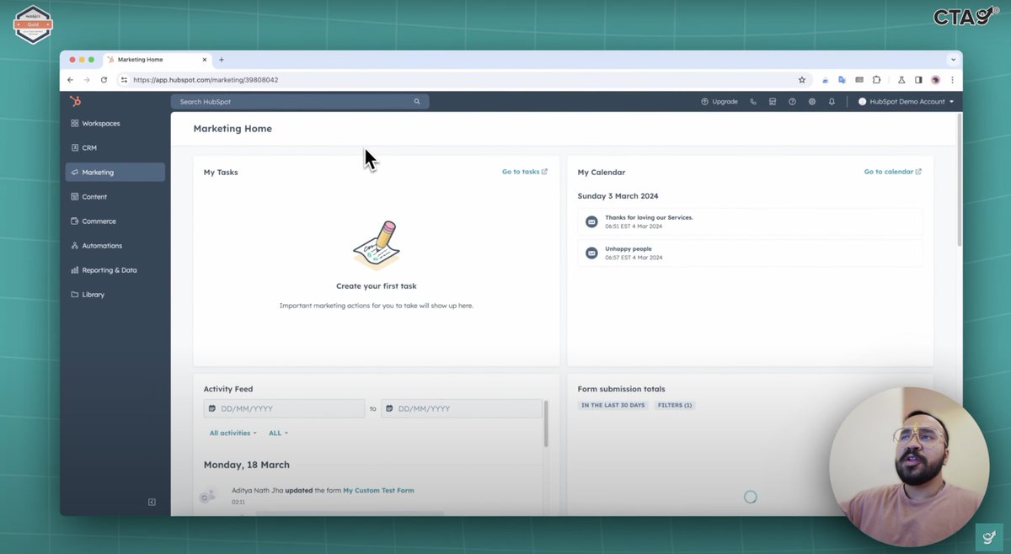Open the Google Translate extension icon
Image resolution: width=1011 pixels, height=554 pixels.
[x=842, y=80]
